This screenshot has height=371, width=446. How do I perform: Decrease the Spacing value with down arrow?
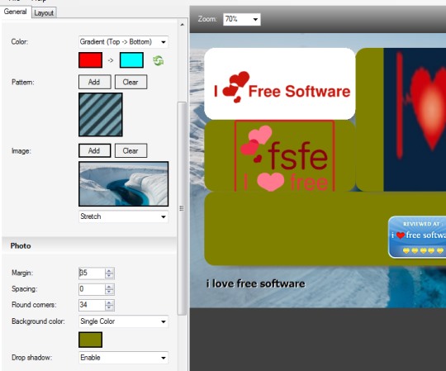[109, 292]
